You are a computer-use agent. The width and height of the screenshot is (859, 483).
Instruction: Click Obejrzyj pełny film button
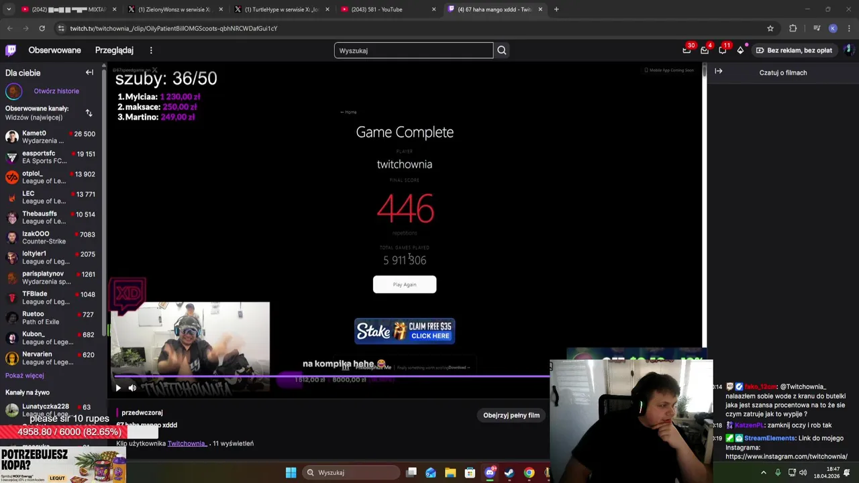click(511, 415)
